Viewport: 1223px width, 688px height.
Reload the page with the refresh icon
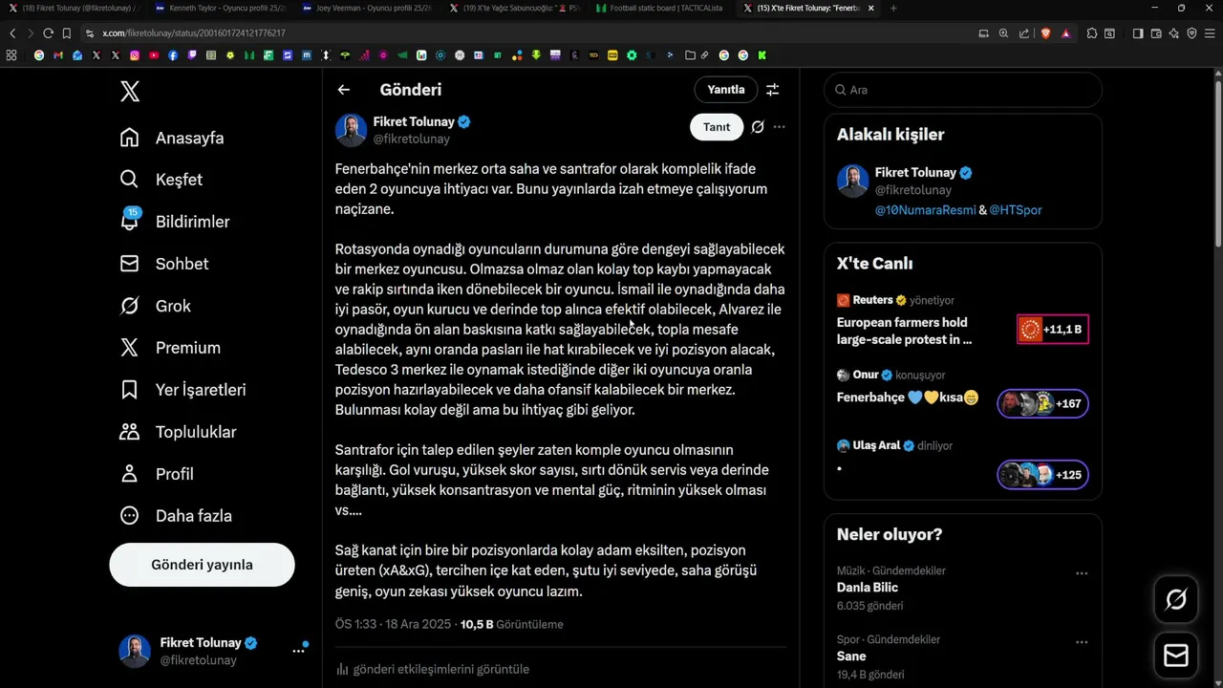point(48,32)
